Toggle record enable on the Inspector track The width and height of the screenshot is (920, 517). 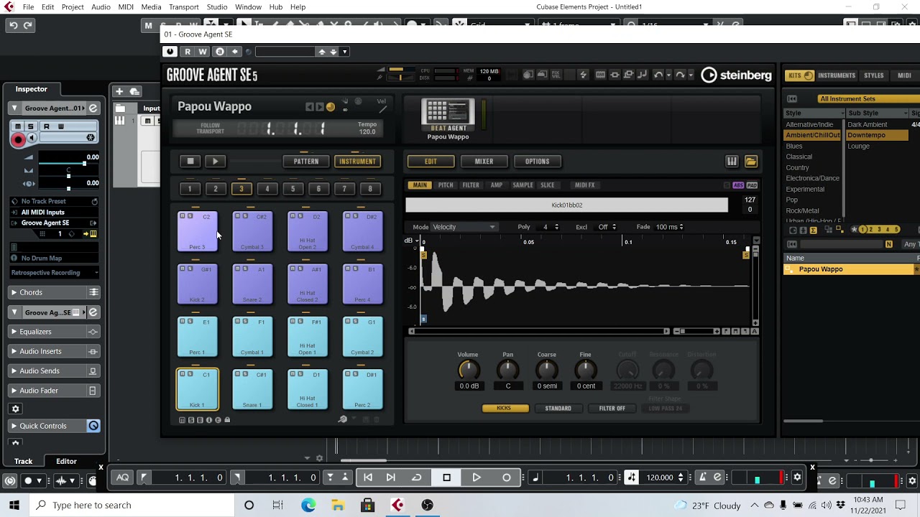tap(19, 139)
